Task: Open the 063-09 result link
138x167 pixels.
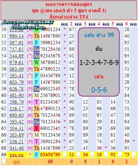Action: (17, 69)
